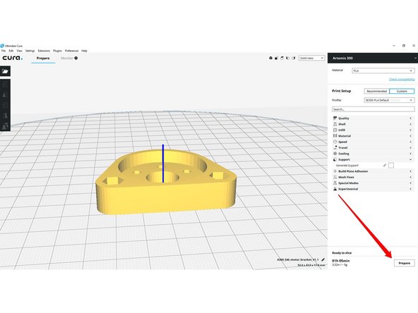The width and height of the screenshot is (418, 313).
Task: Click the Experimental category icon
Action: coord(335,189)
